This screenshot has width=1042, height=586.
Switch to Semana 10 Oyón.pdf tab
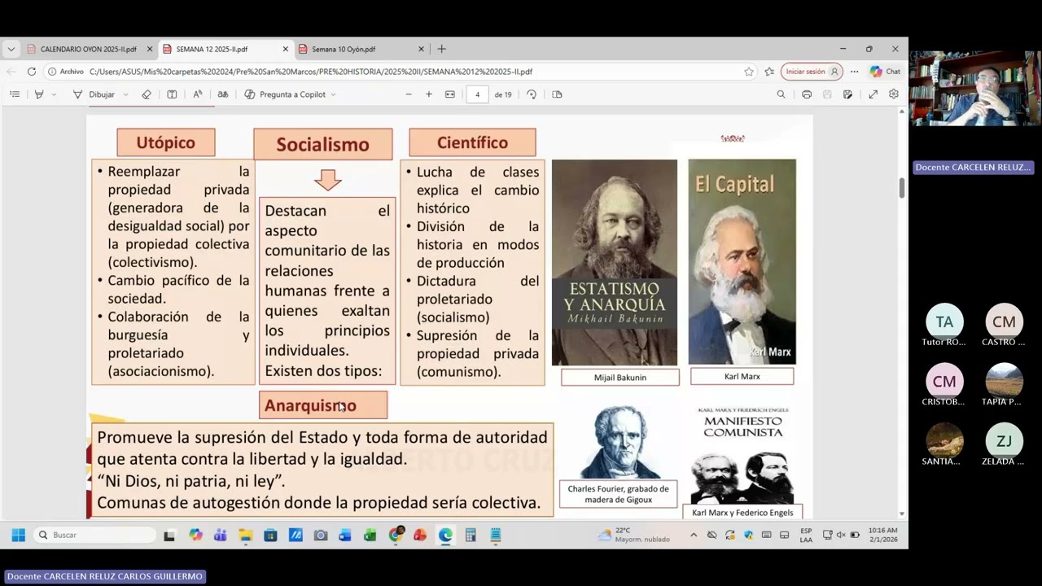coord(344,49)
